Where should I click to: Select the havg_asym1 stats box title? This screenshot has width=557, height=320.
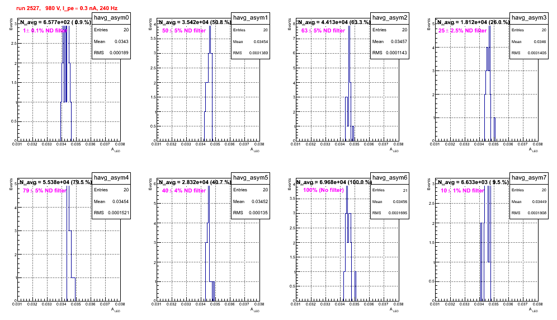[251, 18]
